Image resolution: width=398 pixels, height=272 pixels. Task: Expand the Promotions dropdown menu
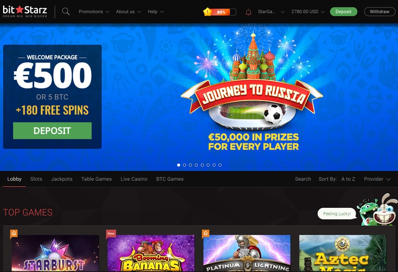[94, 11]
